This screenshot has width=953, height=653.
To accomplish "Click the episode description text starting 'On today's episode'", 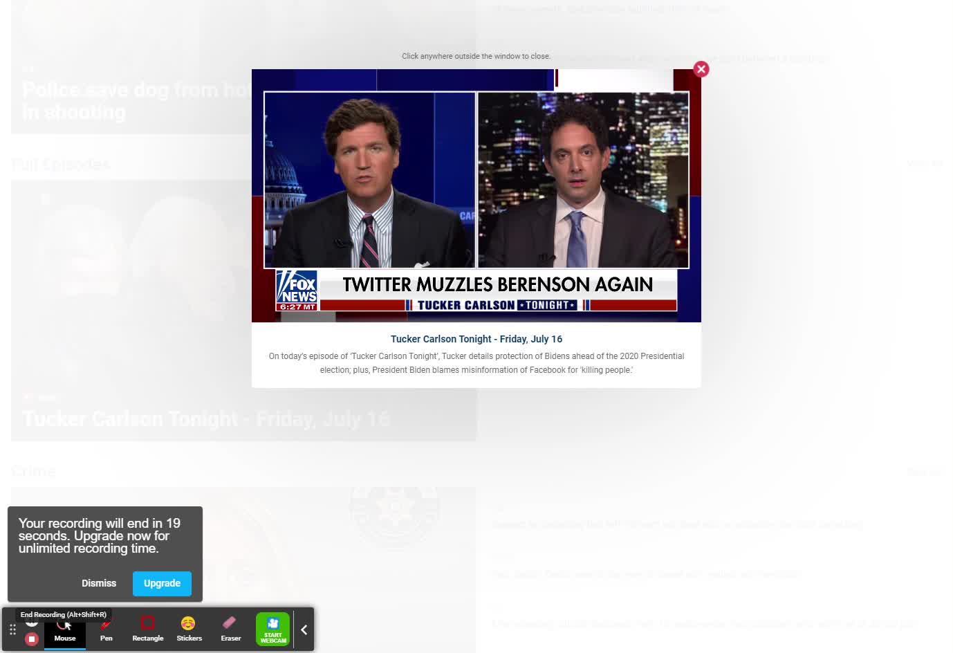I will [476, 363].
